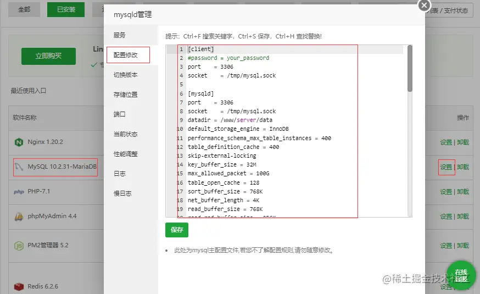Open the 日志 tab
Viewport: 480px width, 294px height.
point(119,174)
